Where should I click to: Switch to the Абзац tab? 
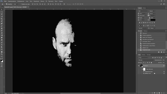(144, 8)
